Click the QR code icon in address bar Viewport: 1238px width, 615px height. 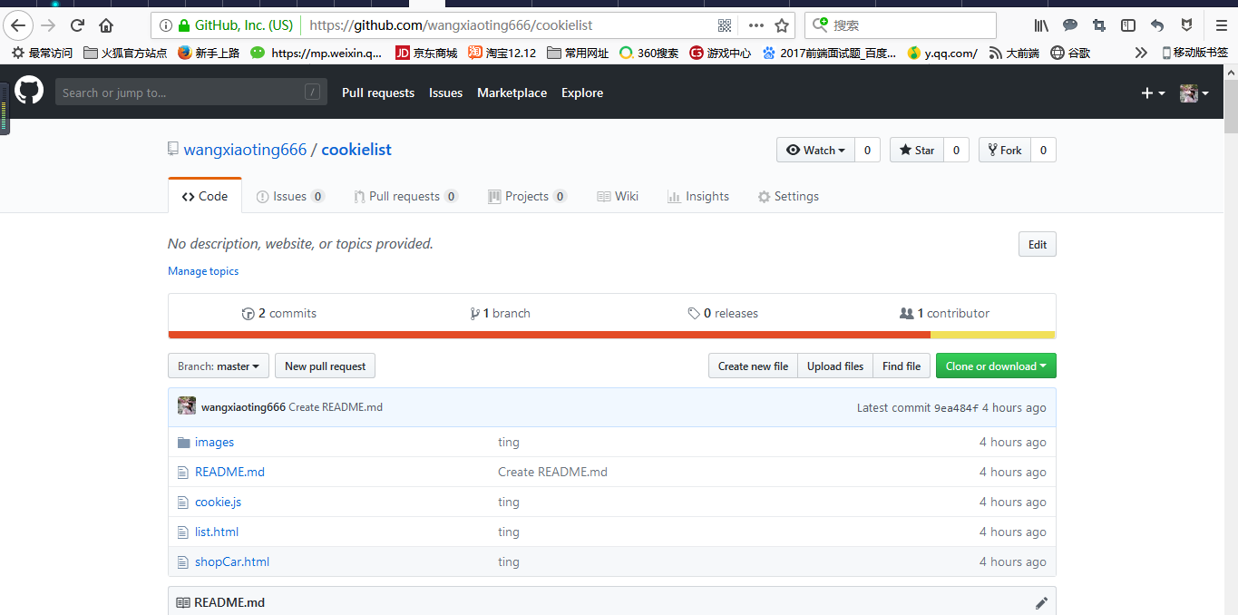pyautogui.click(x=725, y=25)
